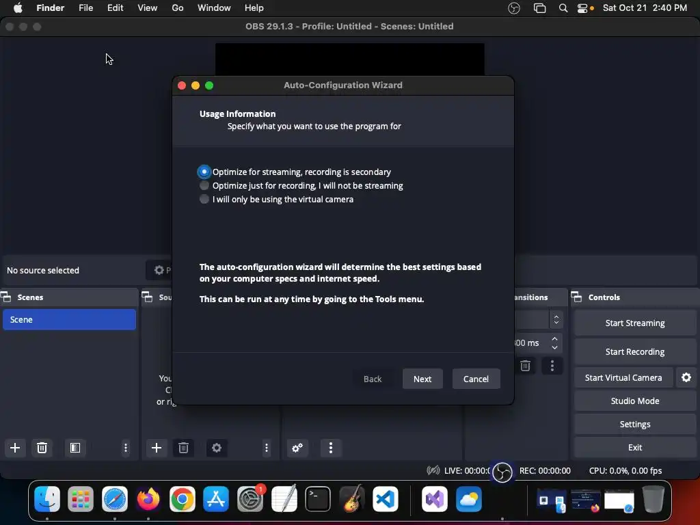Open Sources panel more options menu
Viewport: 700px width, 525px height.
tap(267, 448)
